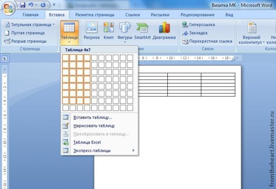Click the 8 mark on the vertical ruler
The image size is (276, 189).
pyautogui.click(x=5, y=129)
